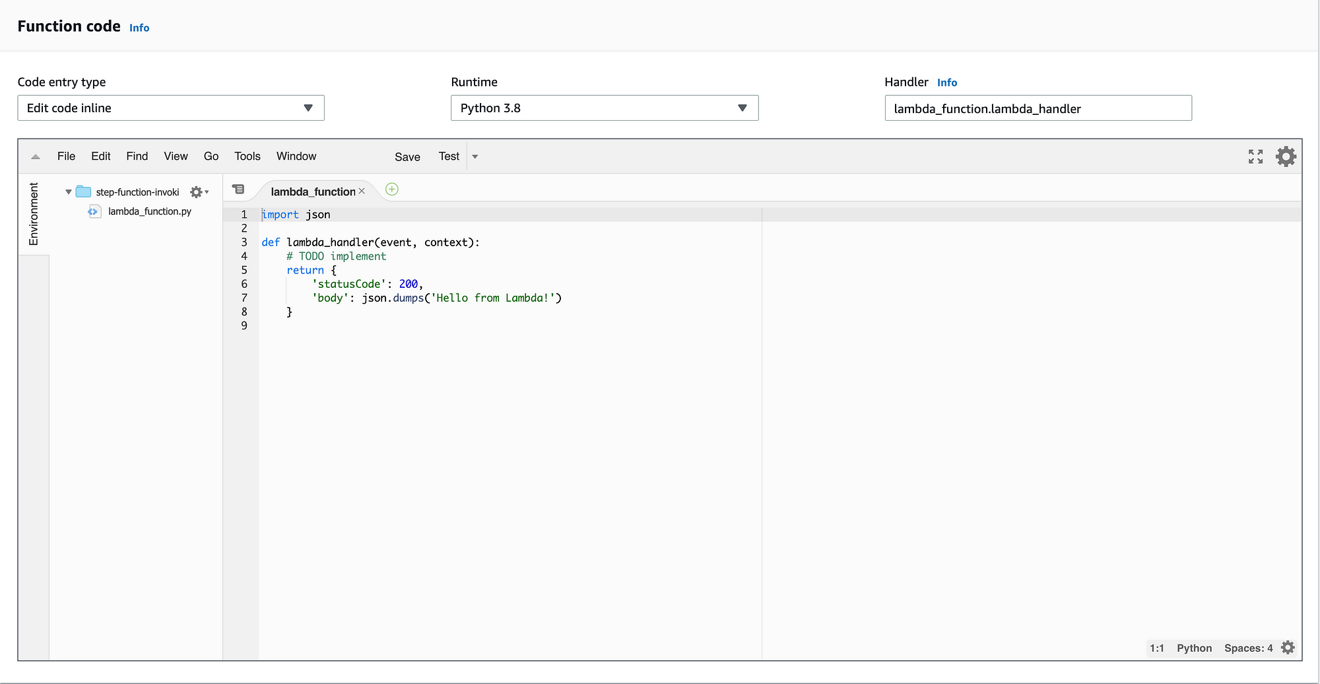
Task: Collapse the step-function-invoki folder
Action: (x=68, y=192)
